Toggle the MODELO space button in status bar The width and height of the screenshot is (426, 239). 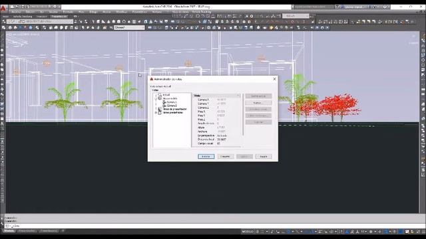tap(247, 232)
